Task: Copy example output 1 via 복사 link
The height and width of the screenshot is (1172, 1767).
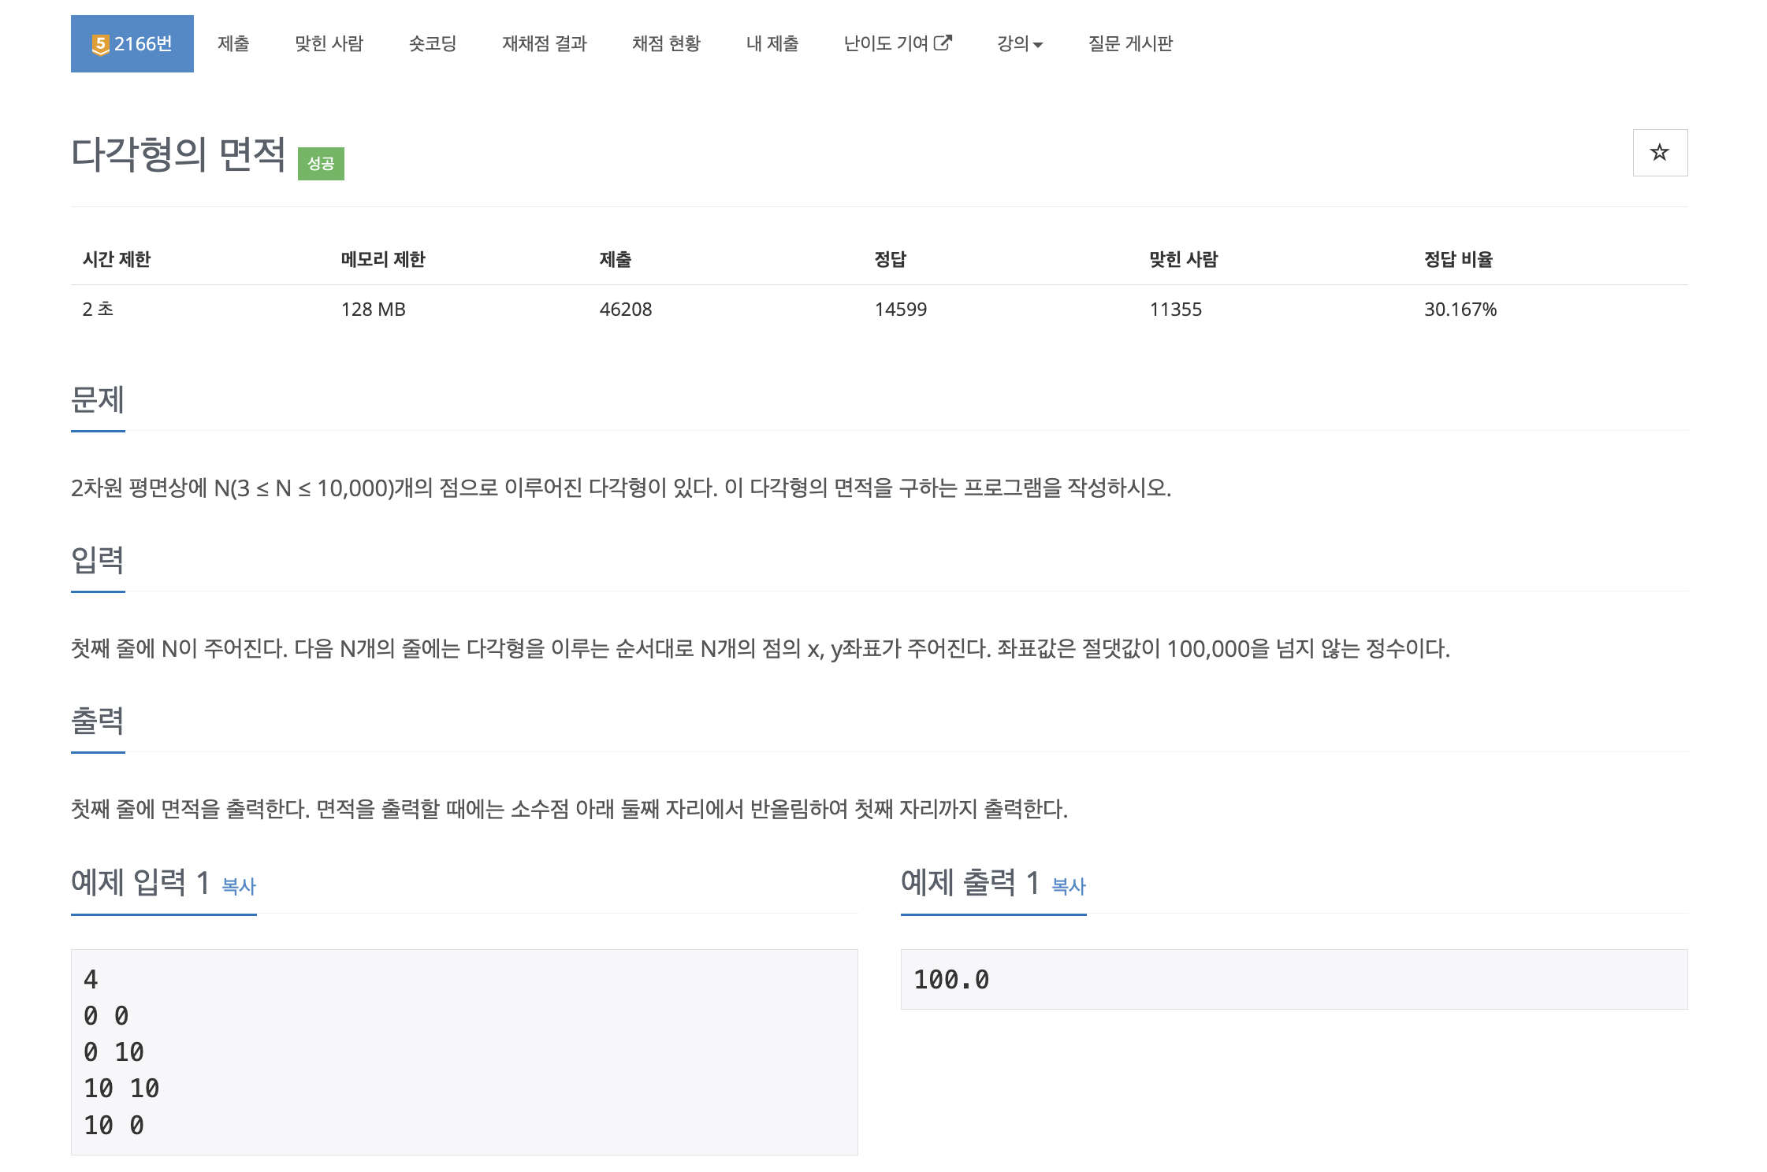Action: point(1069,886)
